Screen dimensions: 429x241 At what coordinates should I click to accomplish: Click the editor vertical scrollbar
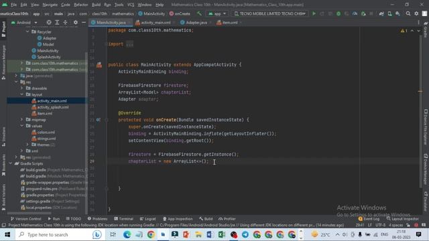(x=420, y=112)
